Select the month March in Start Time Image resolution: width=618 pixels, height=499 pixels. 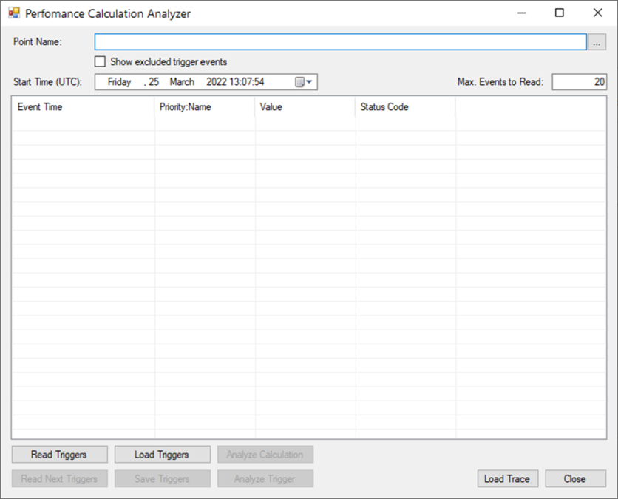[182, 82]
